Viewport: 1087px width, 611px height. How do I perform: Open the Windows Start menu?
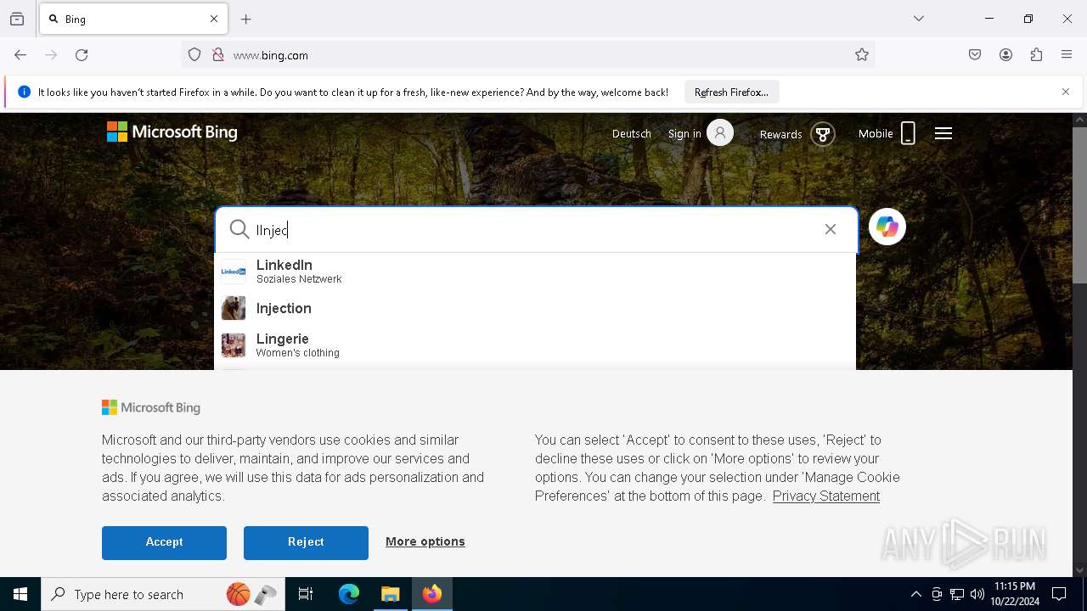point(20,594)
